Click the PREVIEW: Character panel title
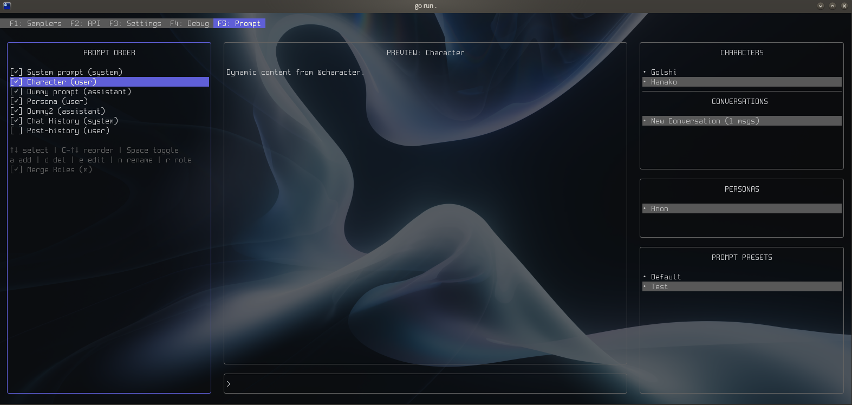Image resolution: width=852 pixels, height=405 pixels. [x=426, y=53]
